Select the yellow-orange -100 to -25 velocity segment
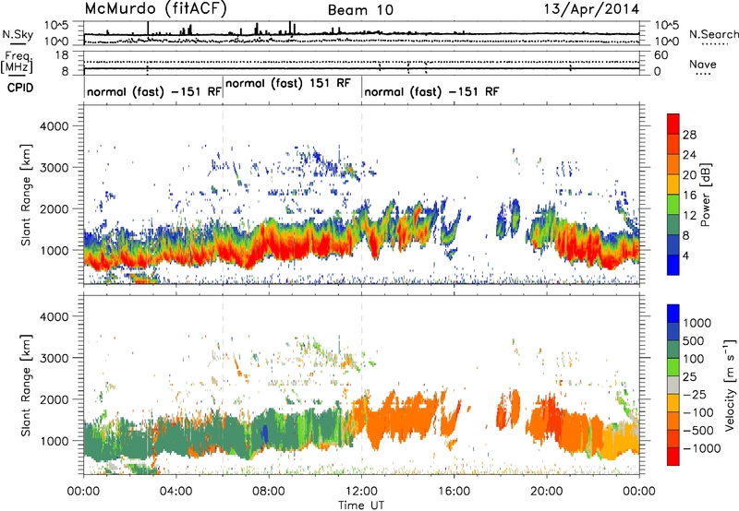This screenshot has width=739, height=511. pyautogui.click(x=673, y=403)
